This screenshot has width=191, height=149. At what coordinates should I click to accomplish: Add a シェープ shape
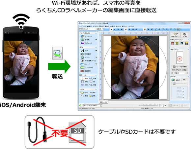85,64
